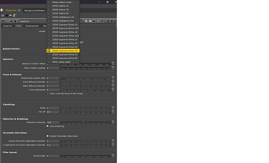The width and height of the screenshot is (269, 163).
Task: Choose the 'Please select a lens...' entry
Action: 63,2
